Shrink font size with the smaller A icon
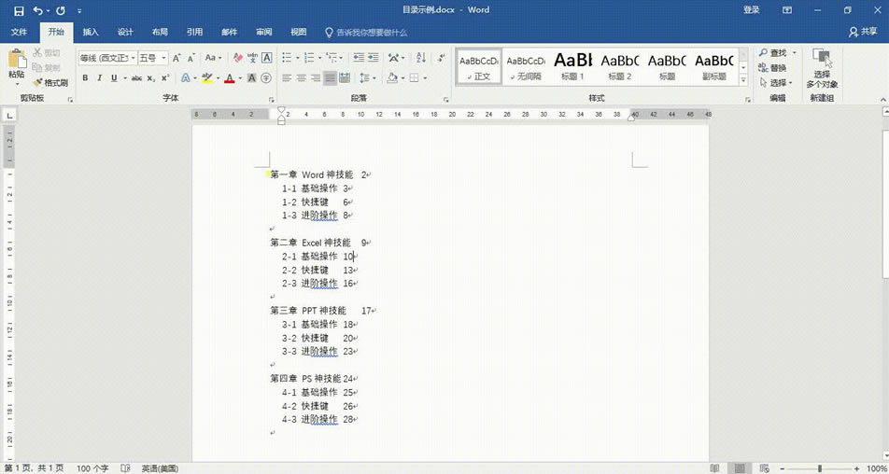The height and width of the screenshot is (474, 889). point(191,58)
